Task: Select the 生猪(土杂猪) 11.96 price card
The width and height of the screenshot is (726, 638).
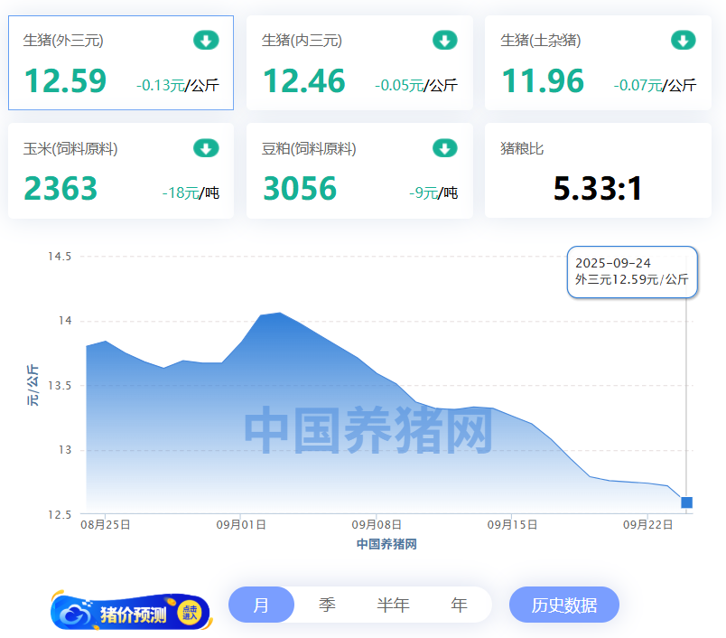Action: point(598,63)
